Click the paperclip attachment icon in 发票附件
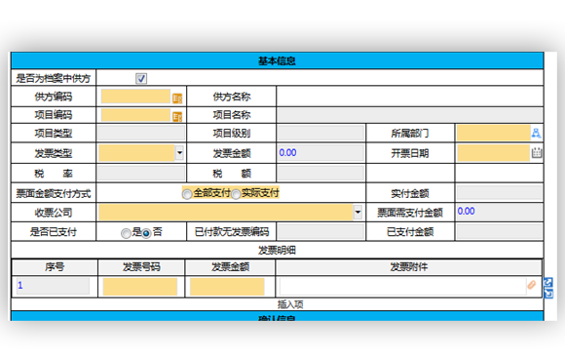 [532, 285]
